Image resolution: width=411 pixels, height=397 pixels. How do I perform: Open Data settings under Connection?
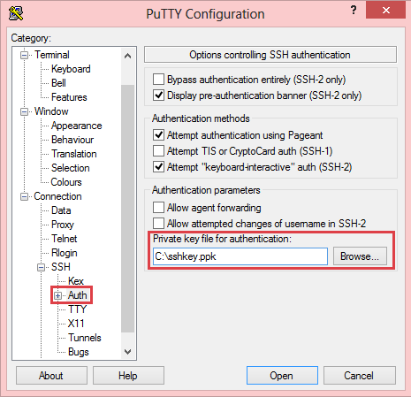[61, 210]
